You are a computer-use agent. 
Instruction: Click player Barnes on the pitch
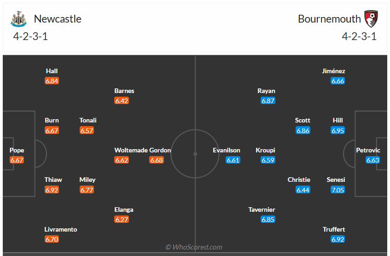click(124, 91)
